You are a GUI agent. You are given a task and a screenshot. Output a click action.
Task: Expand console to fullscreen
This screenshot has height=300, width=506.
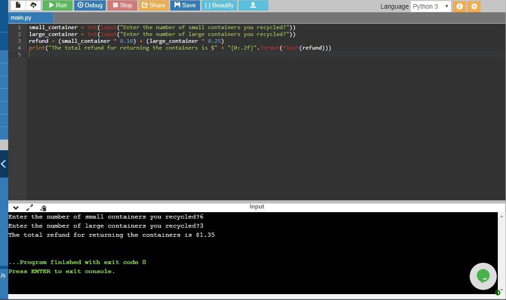(30, 208)
